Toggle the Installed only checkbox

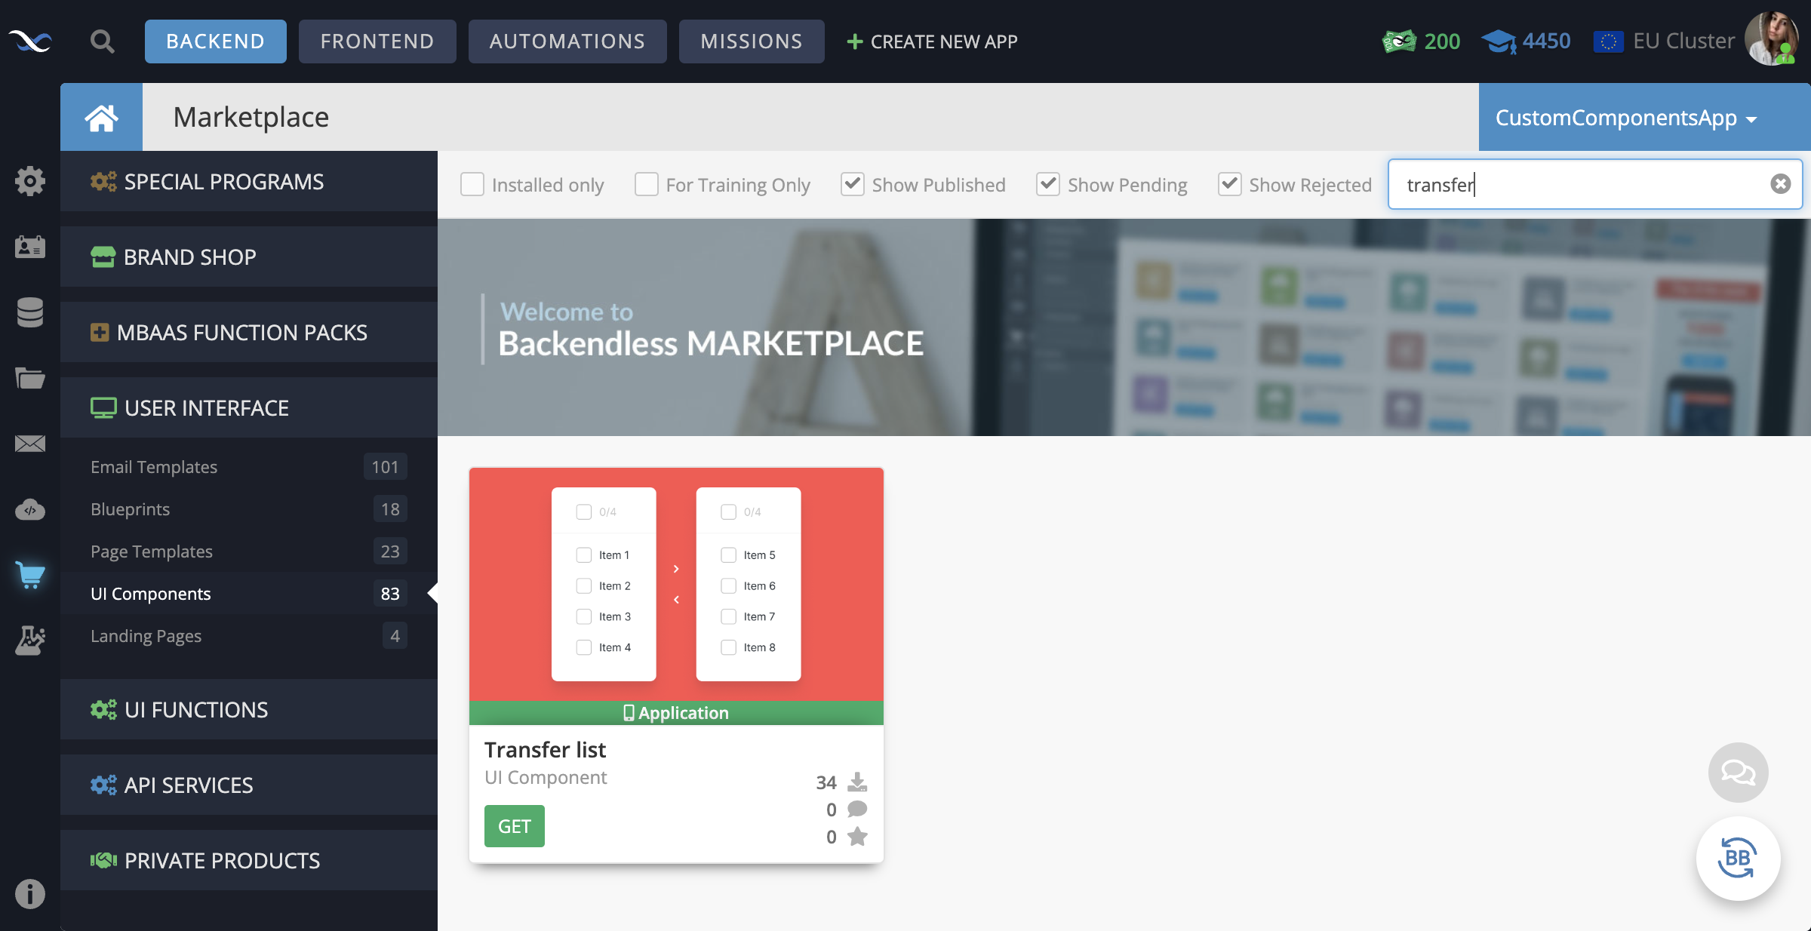tap(472, 184)
